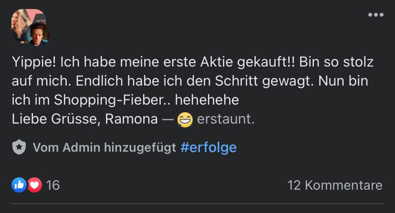Click the dash before the feeling emoji
The height and width of the screenshot is (213, 395).
[x=167, y=119]
